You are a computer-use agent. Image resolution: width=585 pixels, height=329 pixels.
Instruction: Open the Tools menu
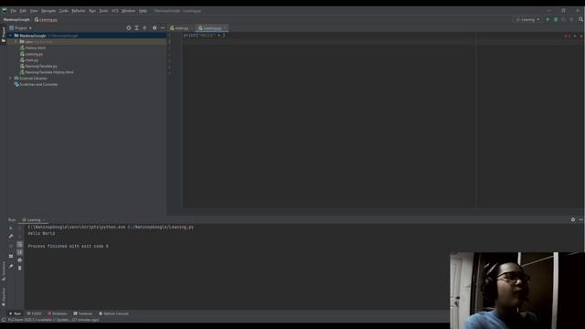click(x=103, y=11)
